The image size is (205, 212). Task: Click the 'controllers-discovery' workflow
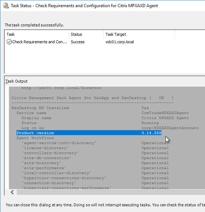pos(50,153)
